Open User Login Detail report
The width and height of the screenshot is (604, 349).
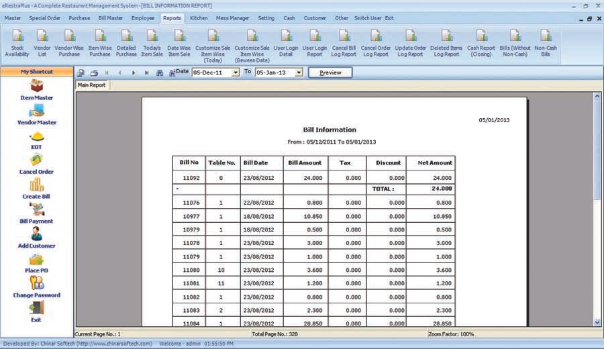pos(286,44)
